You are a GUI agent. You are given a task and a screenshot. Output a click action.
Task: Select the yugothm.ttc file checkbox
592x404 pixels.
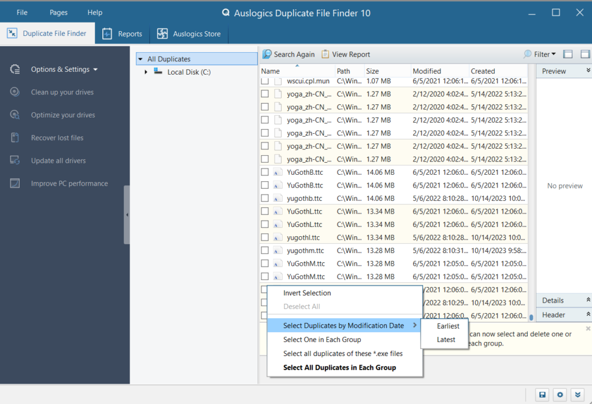pyautogui.click(x=265, y=251)
